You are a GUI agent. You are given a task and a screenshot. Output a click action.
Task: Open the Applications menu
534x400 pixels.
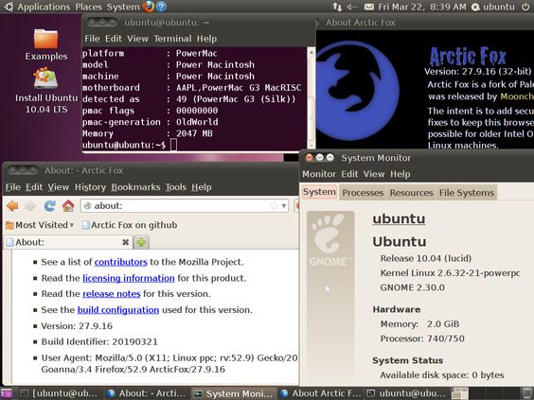tap(44, 7)
